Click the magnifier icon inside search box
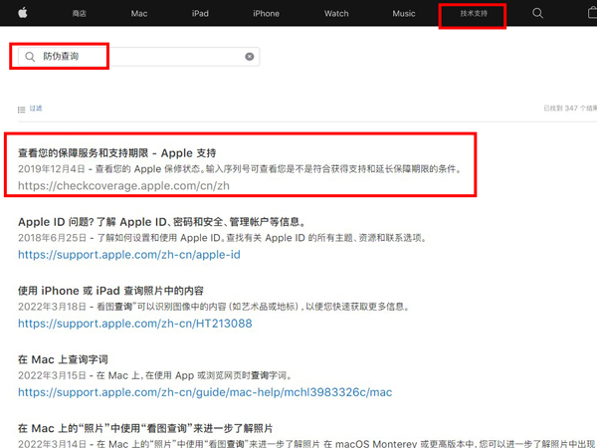This screenshot has height=448, width=597. pyautogui.click(x=30, y=57)
